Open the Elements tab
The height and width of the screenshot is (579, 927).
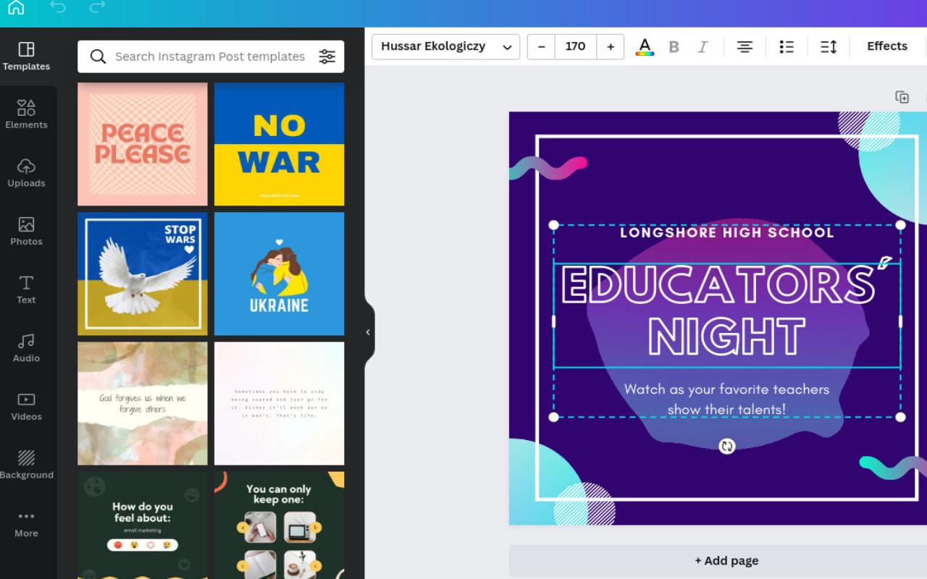(26, 115)
